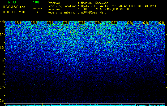The image size is (167, 106).
Task: Click the 'Receiving Location' label
Action: pyautogui.click(x=62, y=6)
